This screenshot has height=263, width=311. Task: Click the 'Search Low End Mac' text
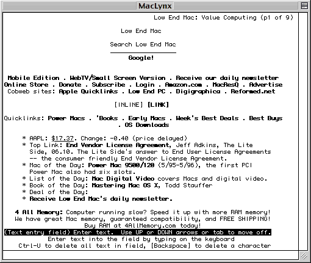coord(143,45)
